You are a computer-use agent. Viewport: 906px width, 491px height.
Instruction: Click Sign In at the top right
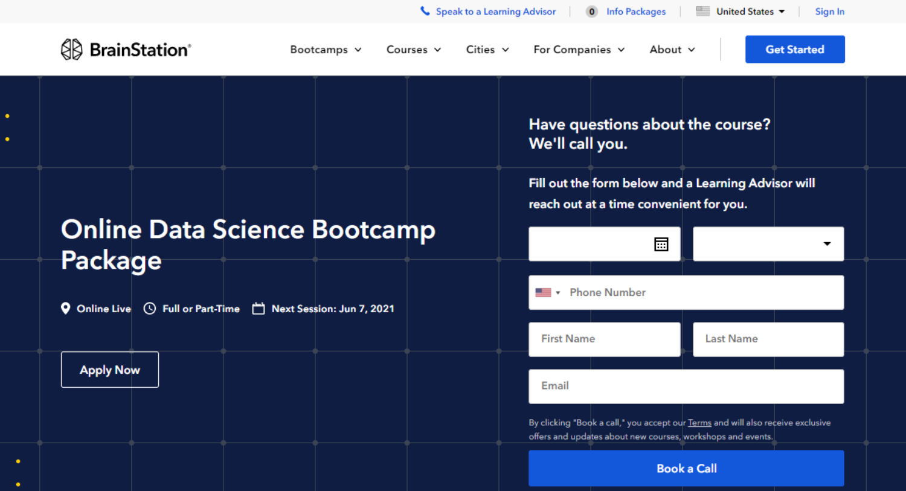[x=829, y=11]
